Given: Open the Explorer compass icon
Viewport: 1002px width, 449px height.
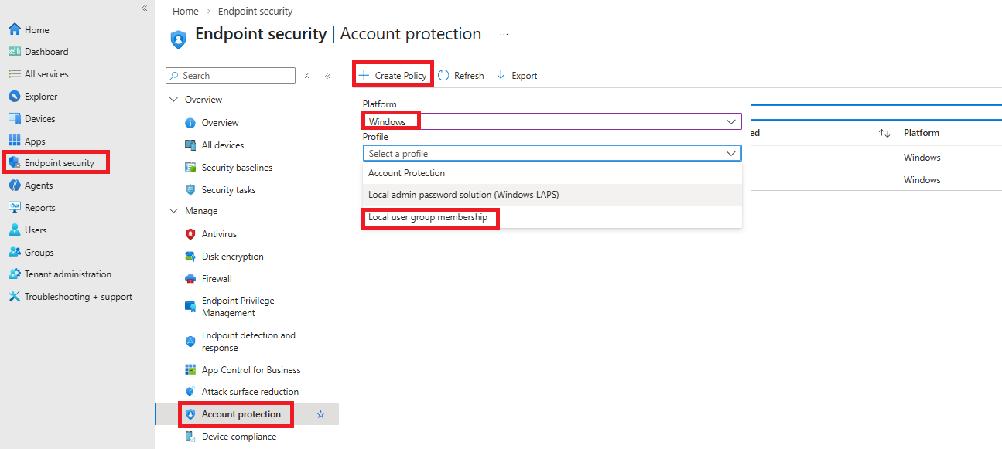Looking at the screenshot, I should pos(14,97).
